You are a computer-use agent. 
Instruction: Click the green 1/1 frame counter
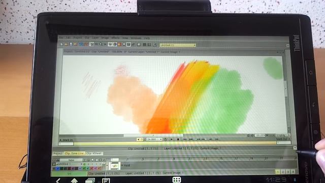tap(70, 173)
